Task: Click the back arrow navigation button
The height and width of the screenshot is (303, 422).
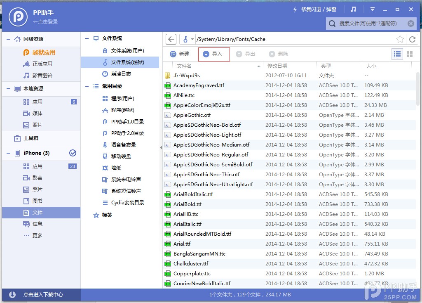Action: point(171,39)
